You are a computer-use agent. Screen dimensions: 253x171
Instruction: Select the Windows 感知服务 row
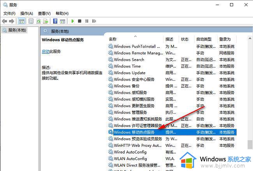click(172, 93)
